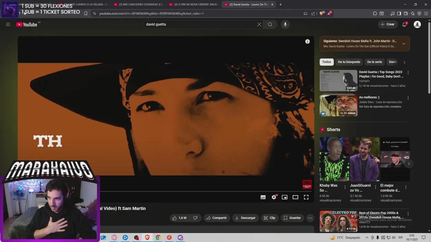Open the Windows notification center
431x242 pixels.
(424, 238)
